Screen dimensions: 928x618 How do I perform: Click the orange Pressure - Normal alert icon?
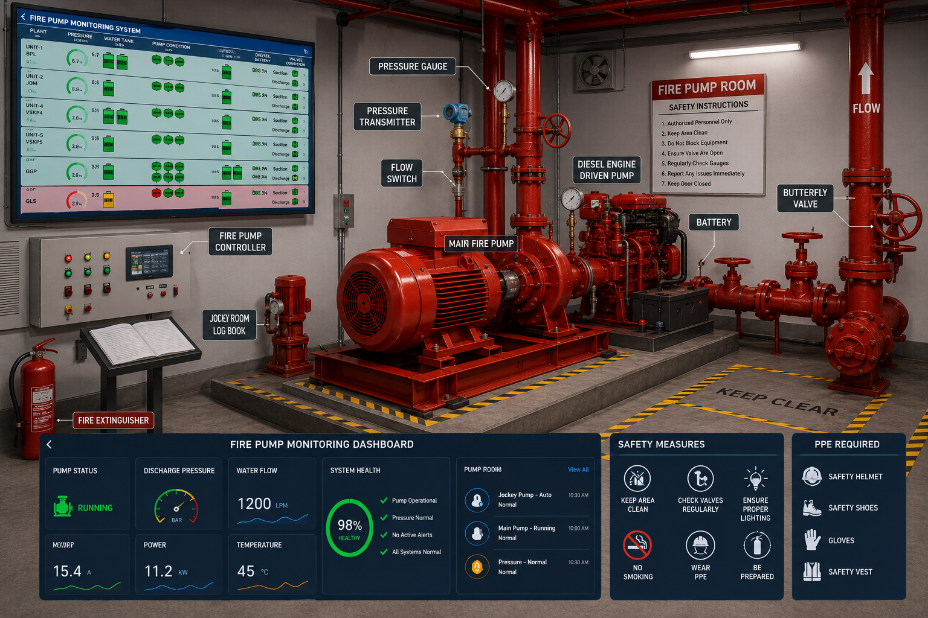point(477,567)
